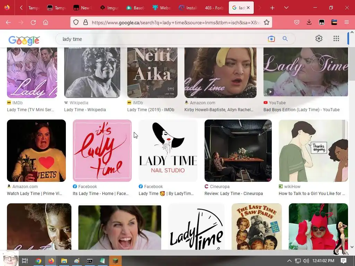The height and width of the screenshot is (266, 355).
Task: Open tracking protection shield info
Action: tap(76, 22)
